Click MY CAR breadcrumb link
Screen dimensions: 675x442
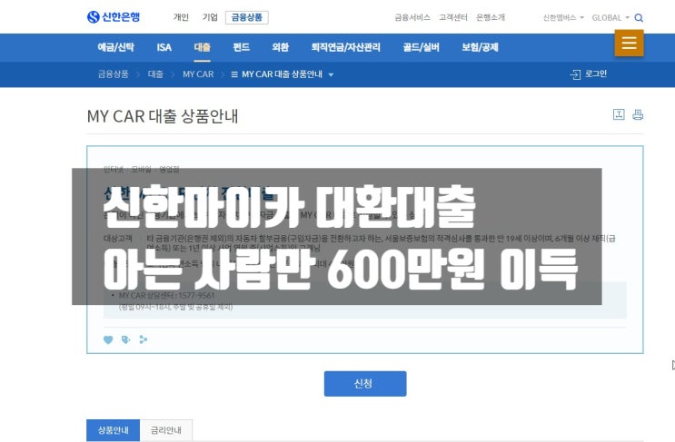(x=198, y=74)
